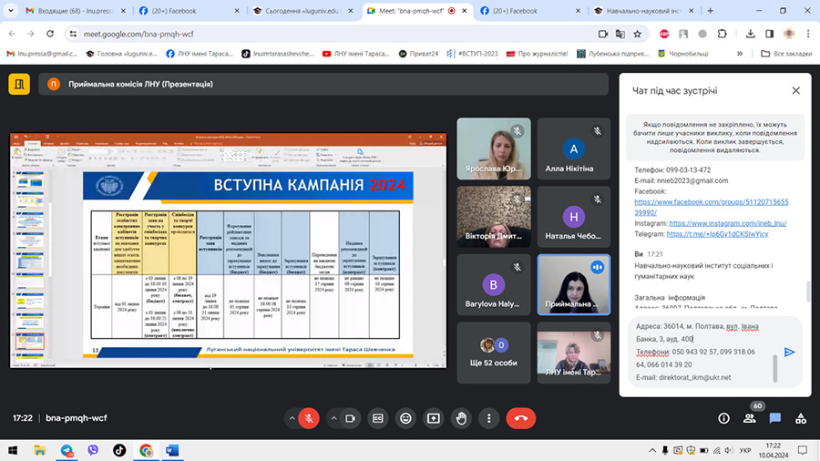The width and height of the screenshot is (820, 461).
Task: Turn on closed captions
Action: 377,418
